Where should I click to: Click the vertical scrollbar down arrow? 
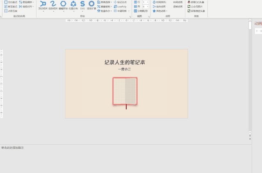point(250,132)
